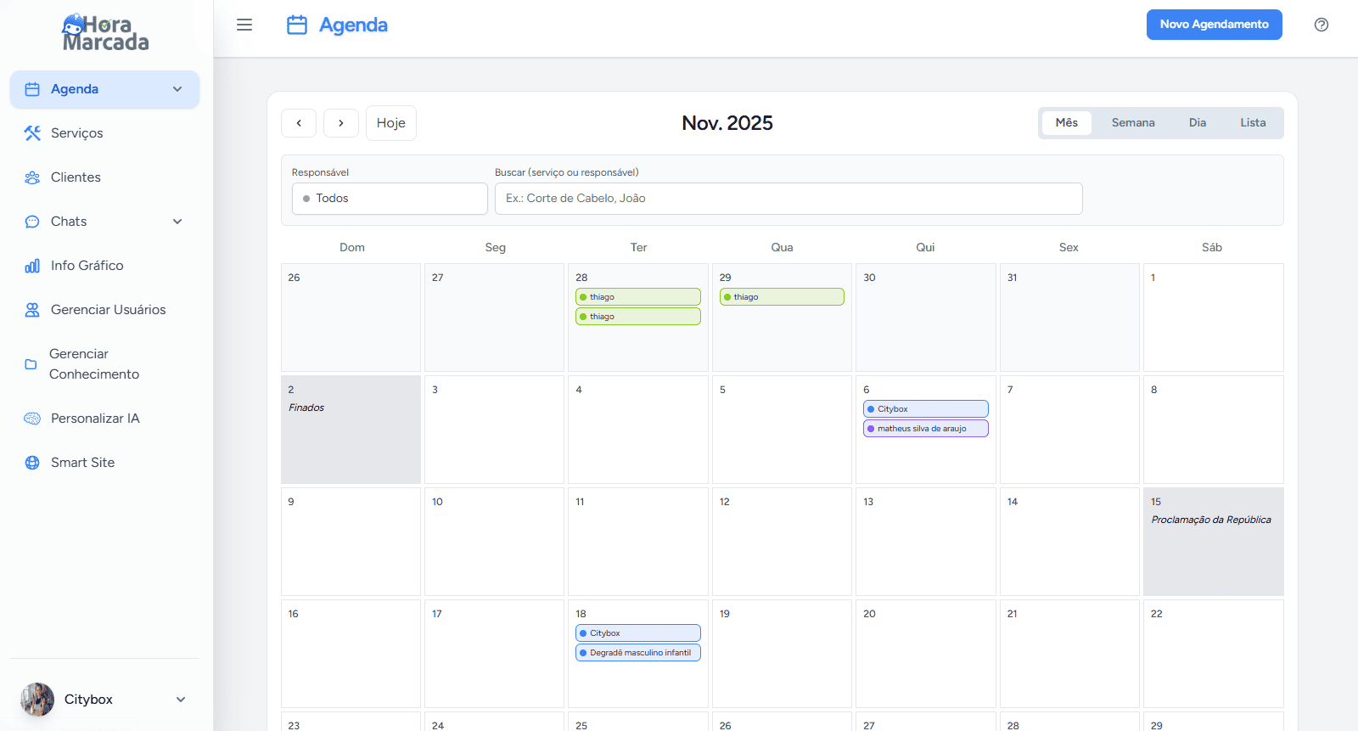
Task: Click the hamburger menu icon
Action: pyautogui.click(x=244, y=25)
